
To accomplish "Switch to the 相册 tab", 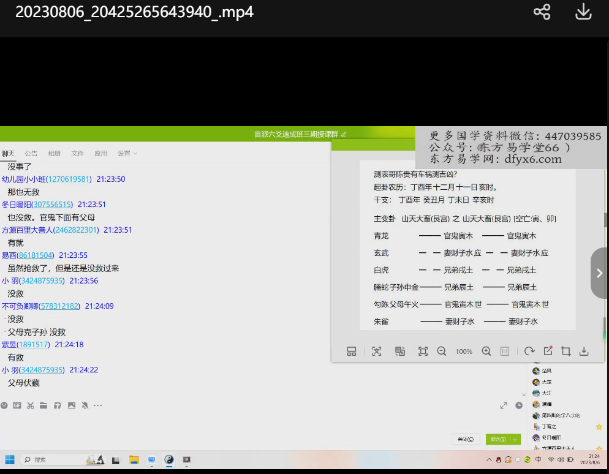I will 55,153.
